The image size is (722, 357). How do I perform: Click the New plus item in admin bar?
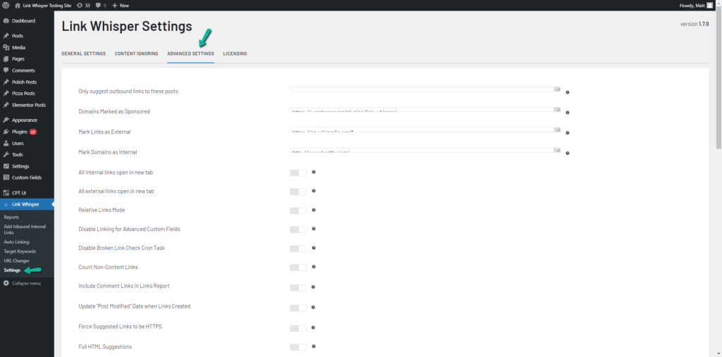click(x=121, y=5)
